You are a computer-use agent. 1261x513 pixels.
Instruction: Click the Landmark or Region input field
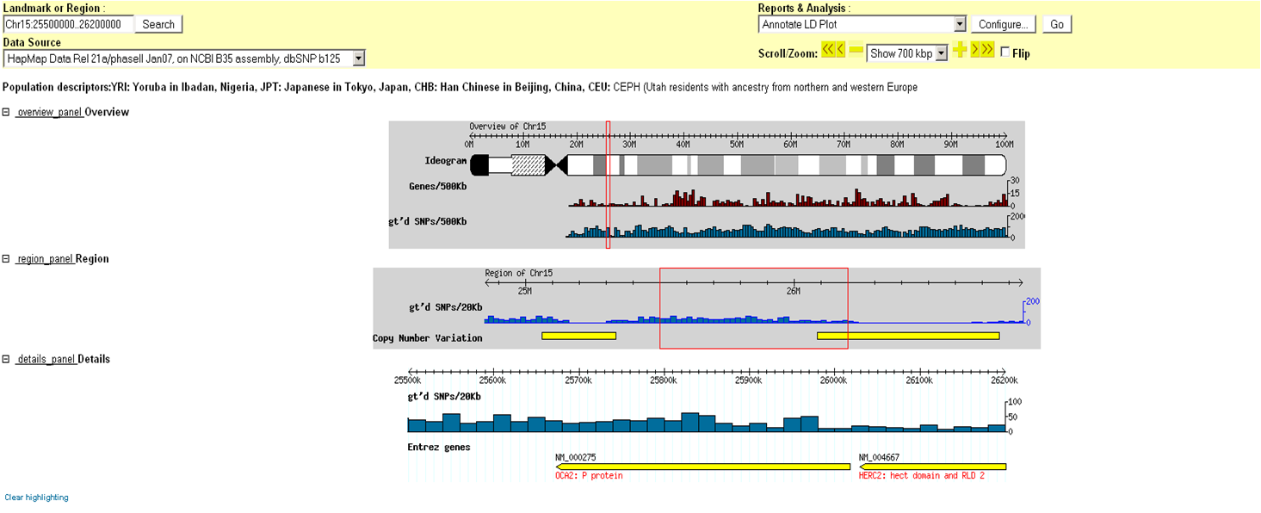[x=68, y=25]
